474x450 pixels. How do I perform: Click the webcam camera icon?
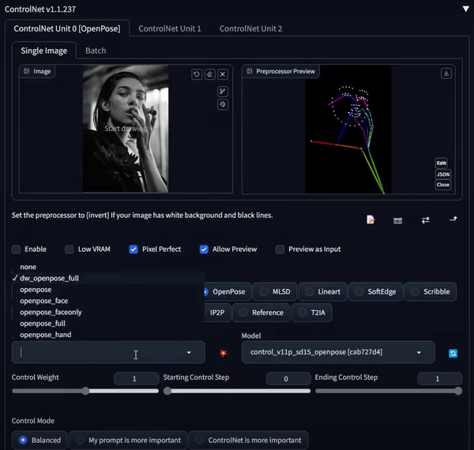[397, 220]
